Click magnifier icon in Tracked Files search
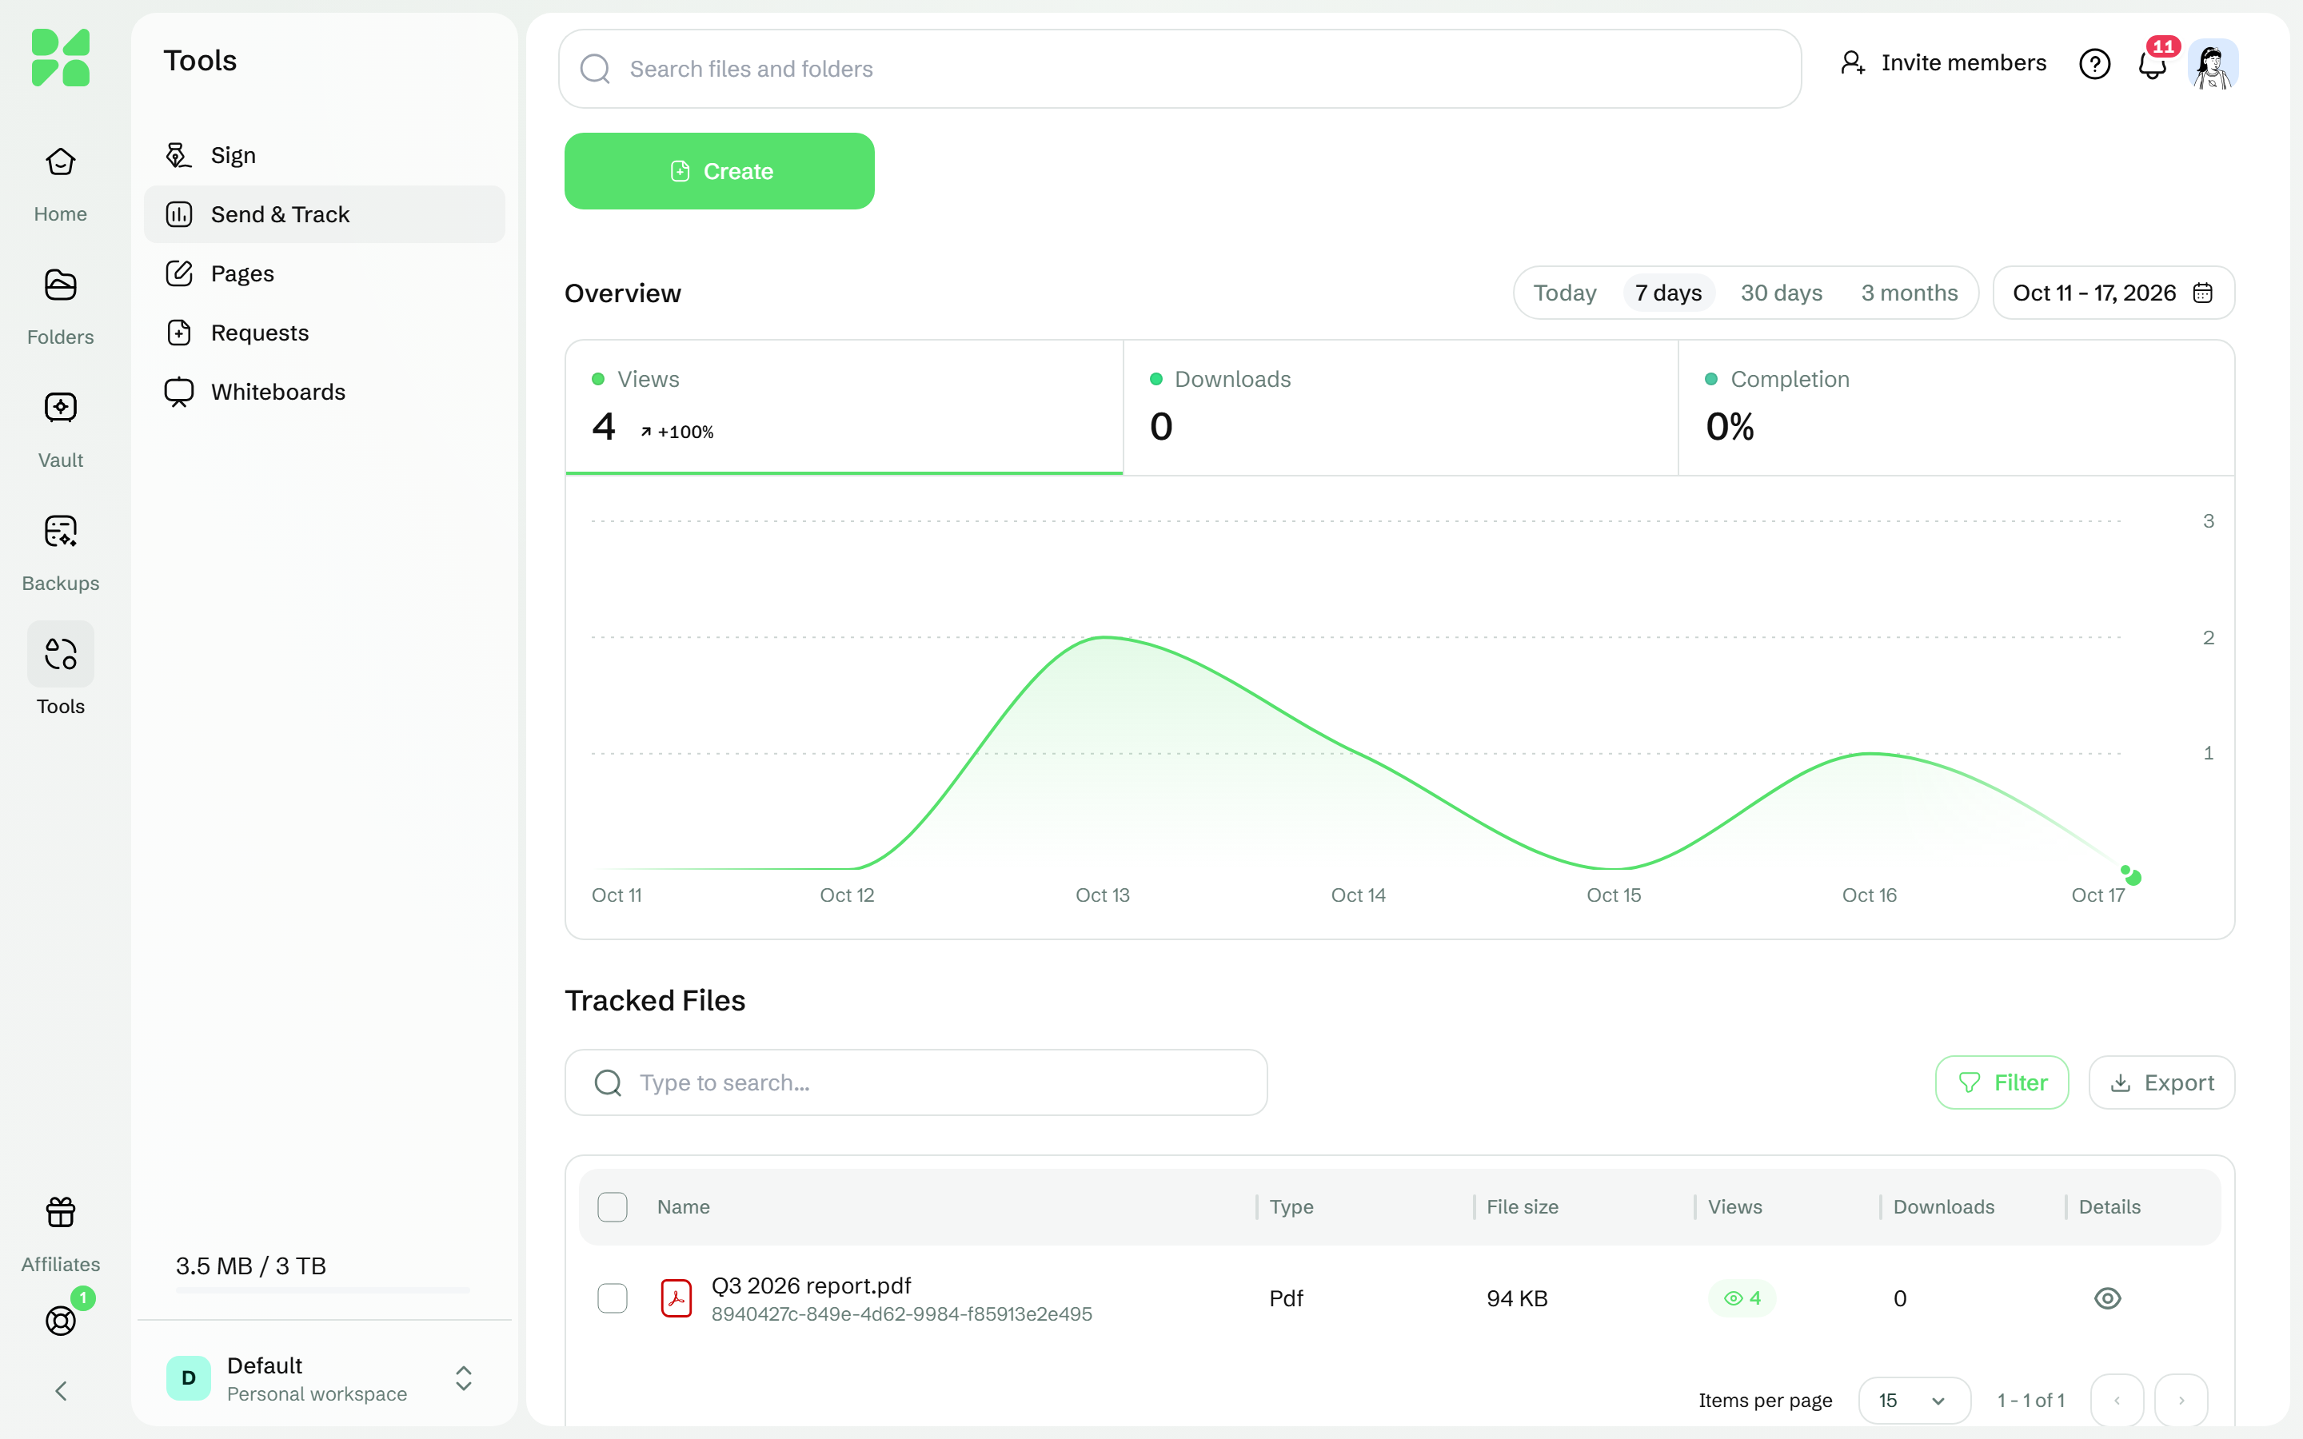This screenshot has height=1439, width=2303. tap(608, 1082)
